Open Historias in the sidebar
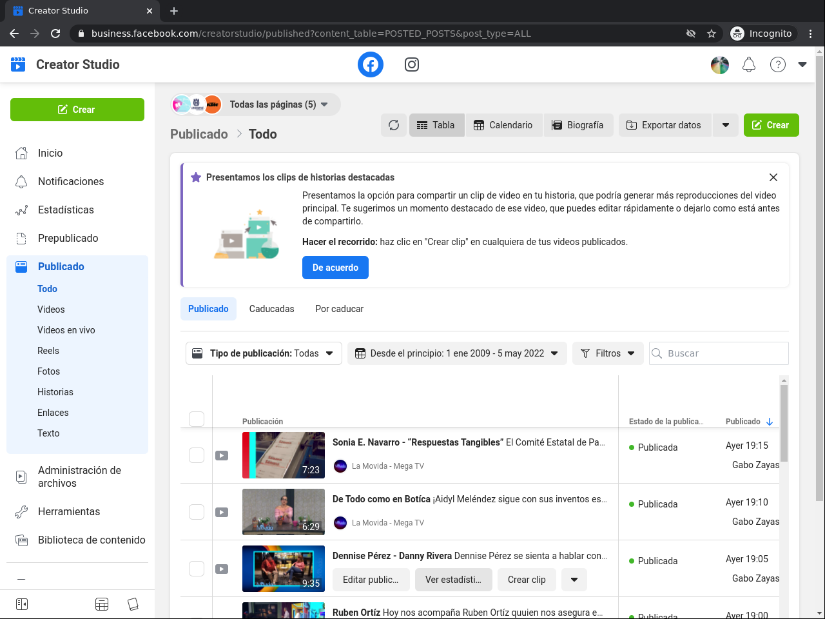 click(55, 392)
